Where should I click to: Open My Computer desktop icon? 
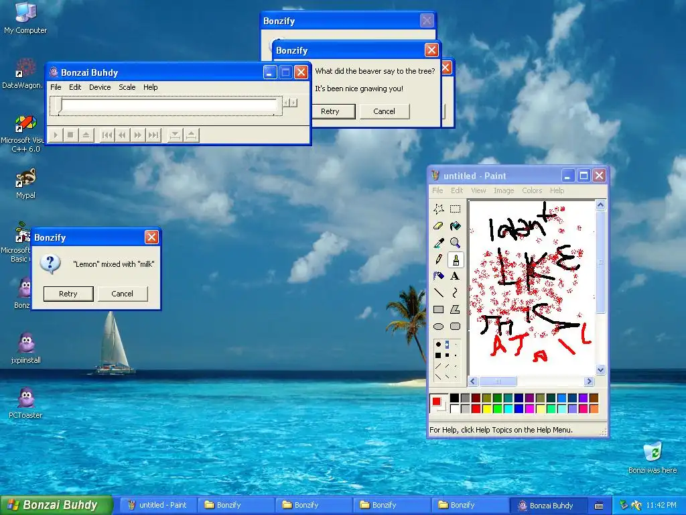tap(25, 17)
